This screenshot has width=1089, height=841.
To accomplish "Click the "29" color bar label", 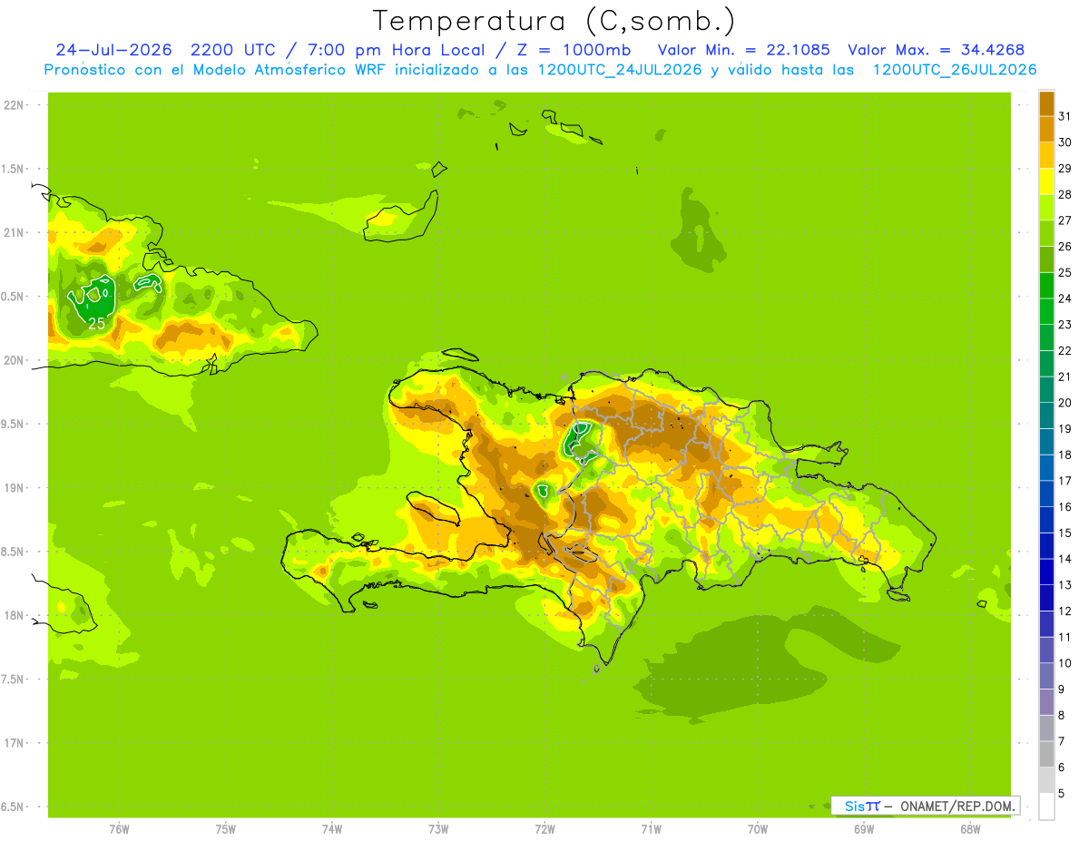I will tap(1064, 169).
